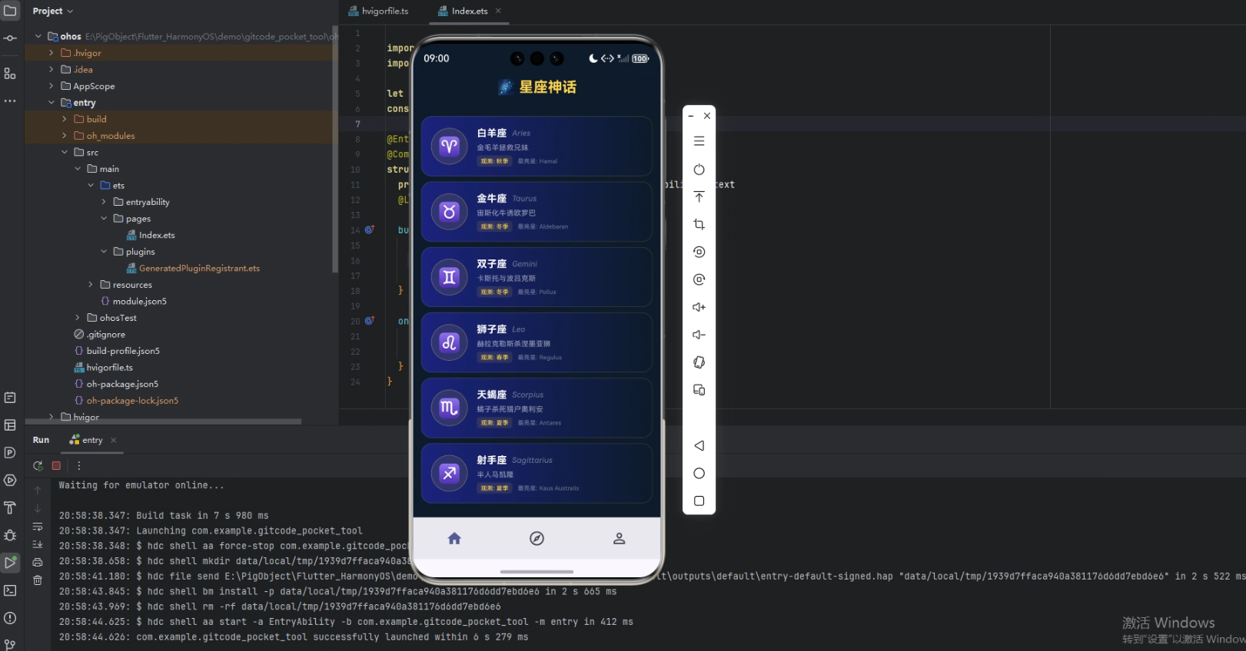
Task: Open emulator toolbar hamburger menu
Action: click(699, 141)
